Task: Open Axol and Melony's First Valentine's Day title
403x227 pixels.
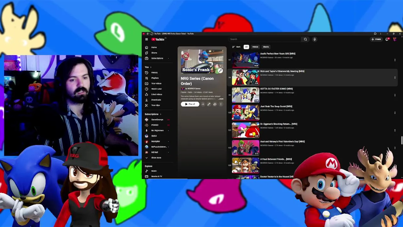Action: (282, 142)
